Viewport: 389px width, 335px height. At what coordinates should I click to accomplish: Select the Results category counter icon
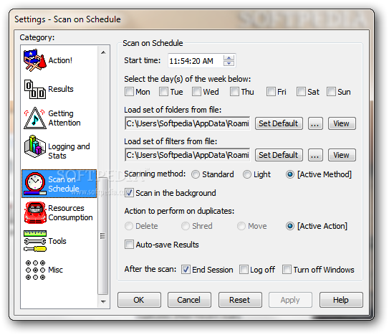pyautogui.click(x=34, y=89)
